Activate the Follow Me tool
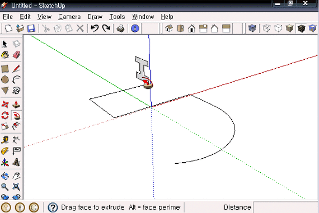319x213 pixels. 16,115
